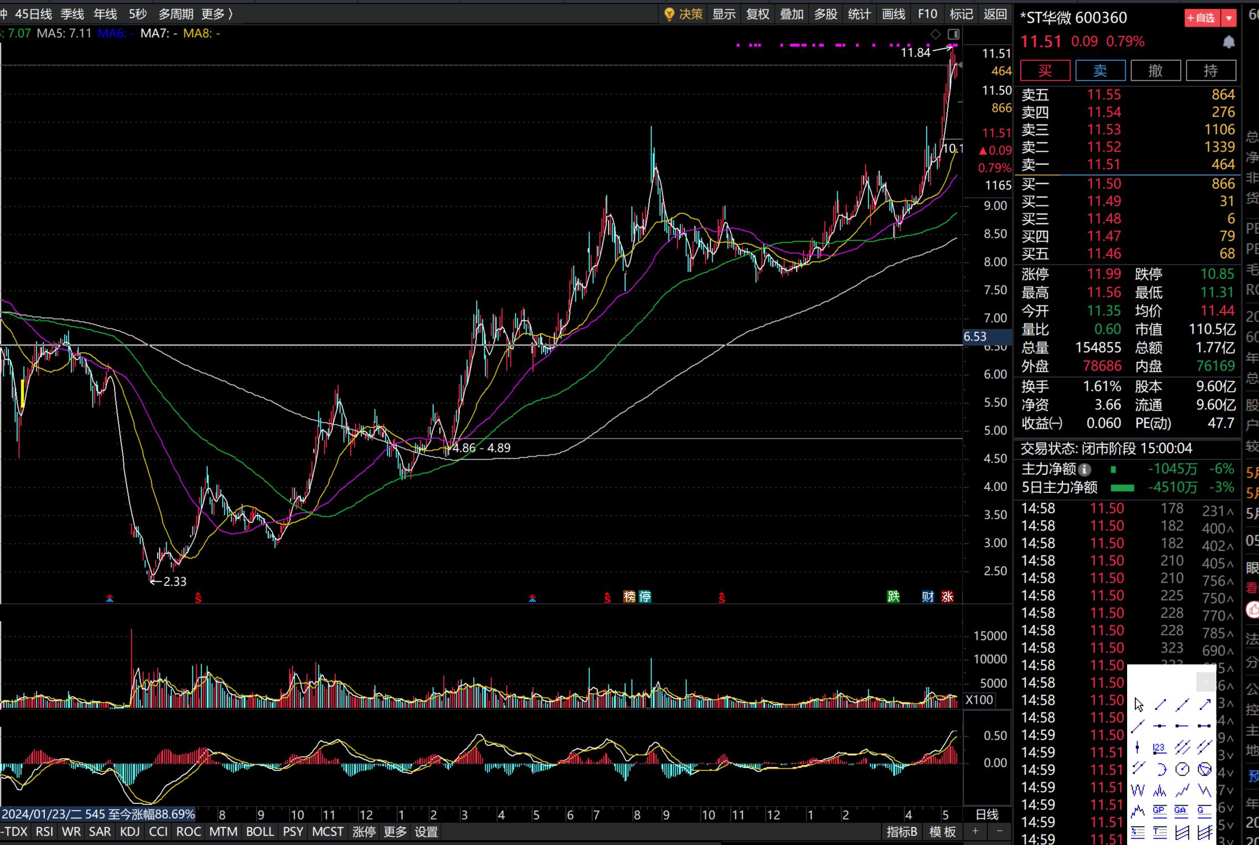Toggle the 决策 lightbulb decision feature

coord(683,14)
